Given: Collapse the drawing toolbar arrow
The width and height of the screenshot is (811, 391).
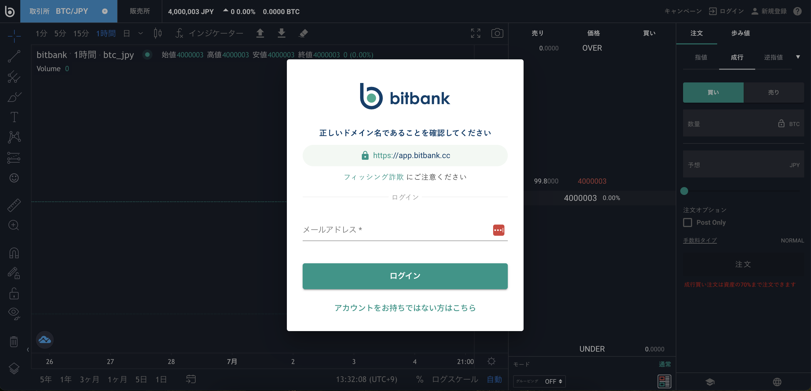Looking at the screenshot, I should point(28,350).
